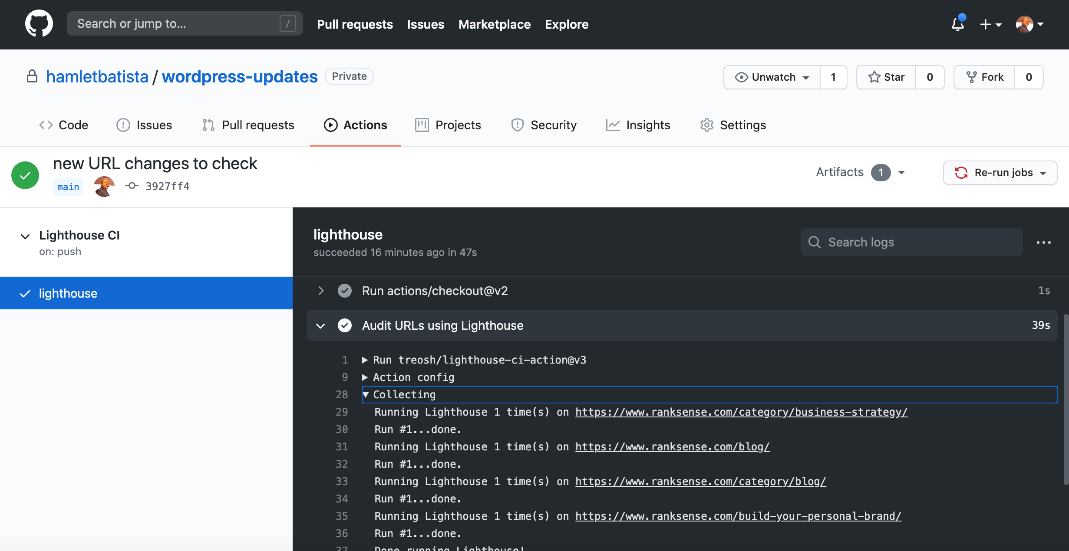Open the user avatar menu

point(1029,24)
